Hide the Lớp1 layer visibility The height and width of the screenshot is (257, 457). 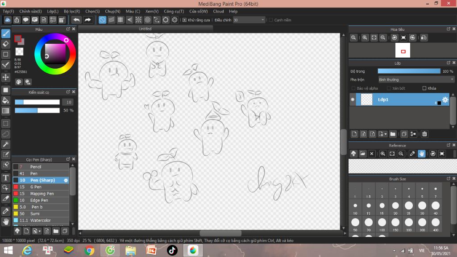point(353,99)
